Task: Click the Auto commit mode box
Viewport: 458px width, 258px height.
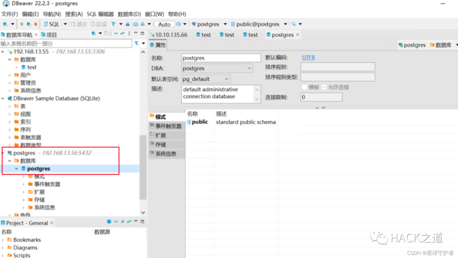Action: 164,25
